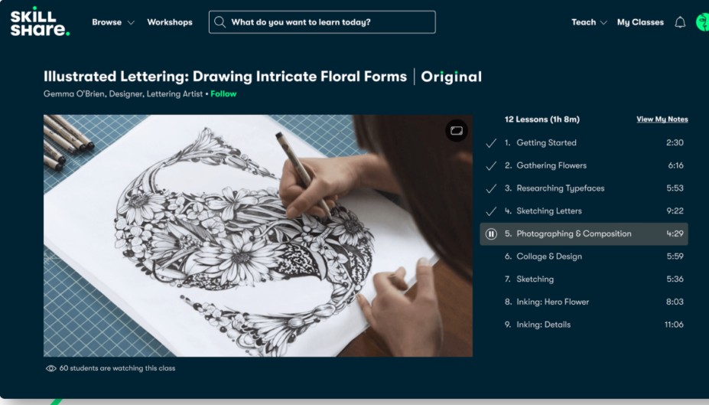This screenshot has width=709, height=405.
Task: Go to My Classes
Action: coord(640,22)
